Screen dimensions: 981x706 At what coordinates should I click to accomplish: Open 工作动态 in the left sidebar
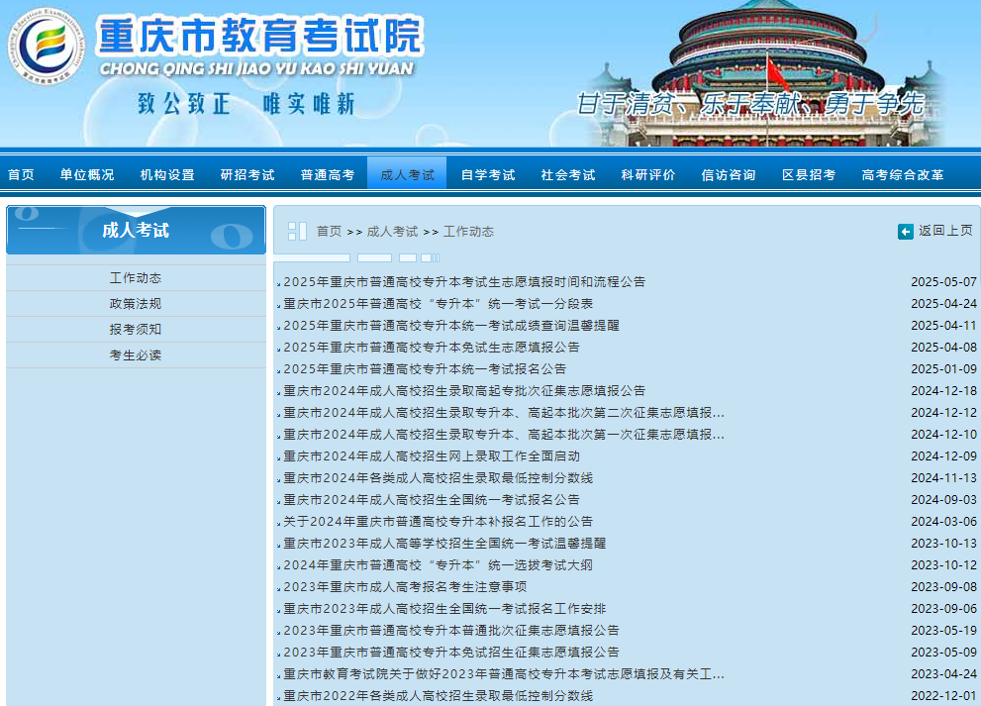[x=136, y=276]
